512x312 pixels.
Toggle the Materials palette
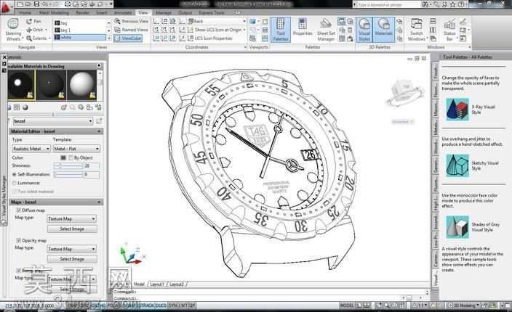384,28
